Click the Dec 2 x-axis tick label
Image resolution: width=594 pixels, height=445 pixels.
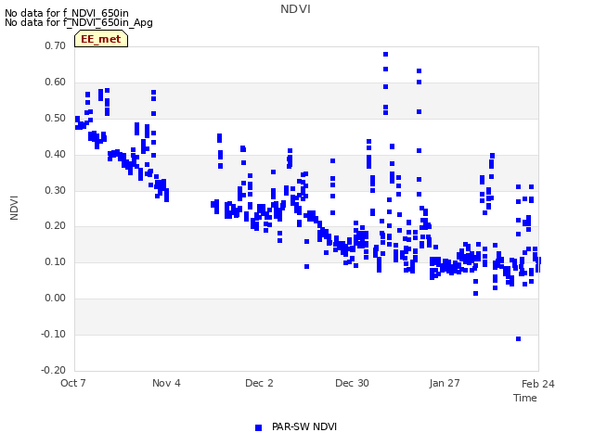click(259, 383)
